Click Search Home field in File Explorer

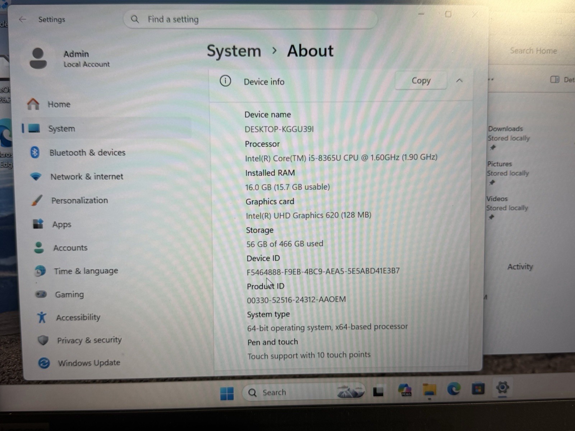point(533,51)
